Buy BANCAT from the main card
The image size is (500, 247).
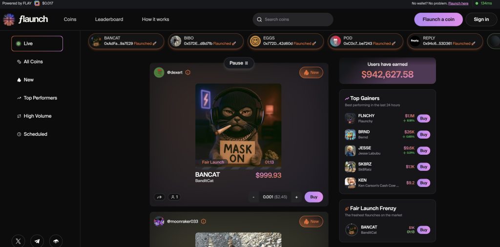[314, 197]
